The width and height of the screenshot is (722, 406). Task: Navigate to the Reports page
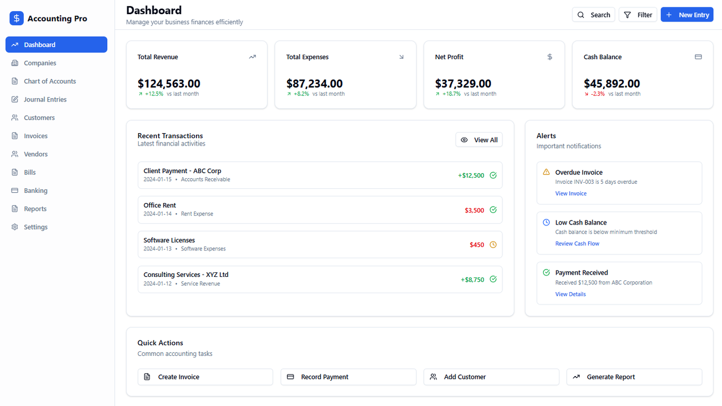(56, 209)
